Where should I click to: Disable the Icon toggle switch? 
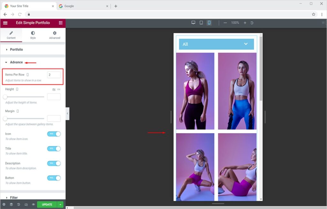[54, 134]
